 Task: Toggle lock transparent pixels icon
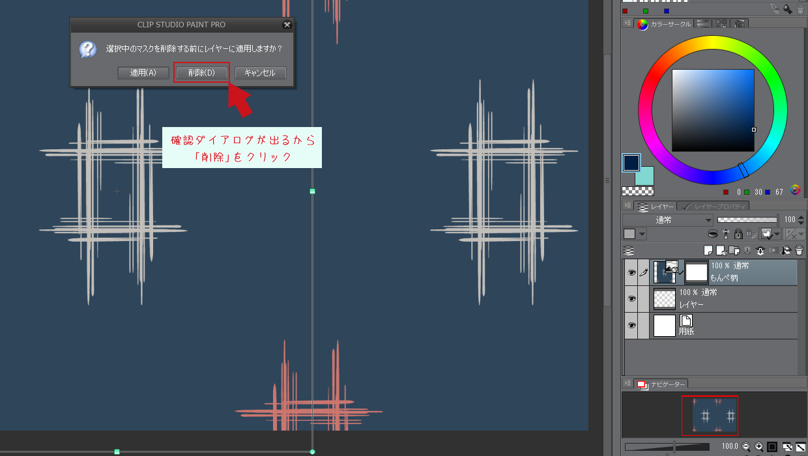[751, 234]
